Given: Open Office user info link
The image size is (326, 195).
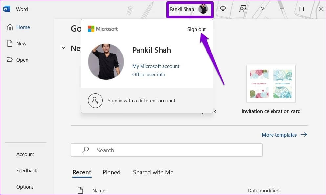Looking at the screenshot, I should pyautogui.click(x=149, y=75).
